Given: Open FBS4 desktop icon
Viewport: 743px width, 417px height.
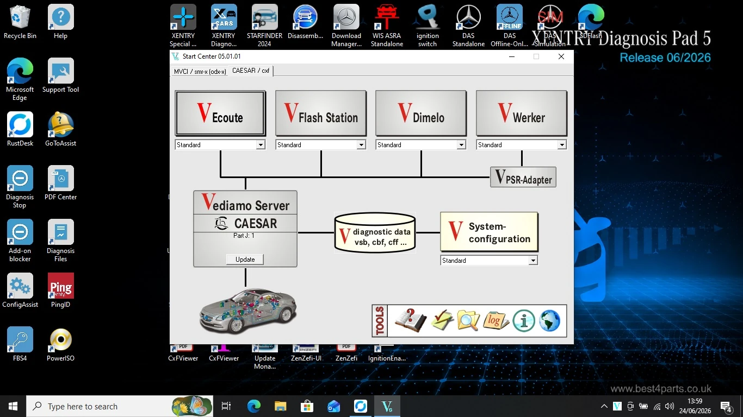Looking at the screenshot, I should coord(20,345).
